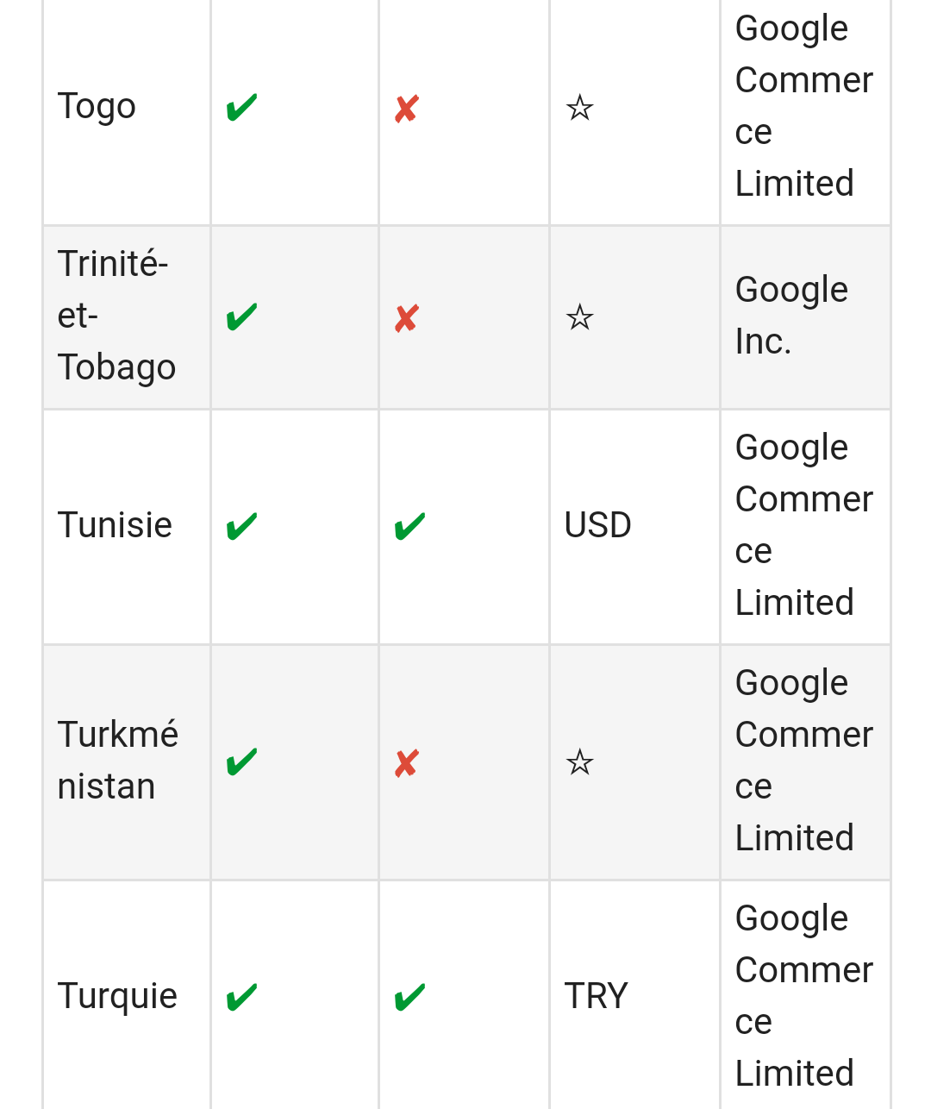Click the star in the Turkménistan row
This screenshot has height=1109, width=931.
[x=579, y=762]
